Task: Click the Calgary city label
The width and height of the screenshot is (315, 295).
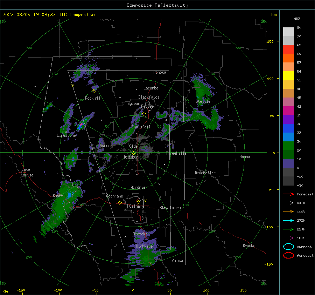Action: 136,206
